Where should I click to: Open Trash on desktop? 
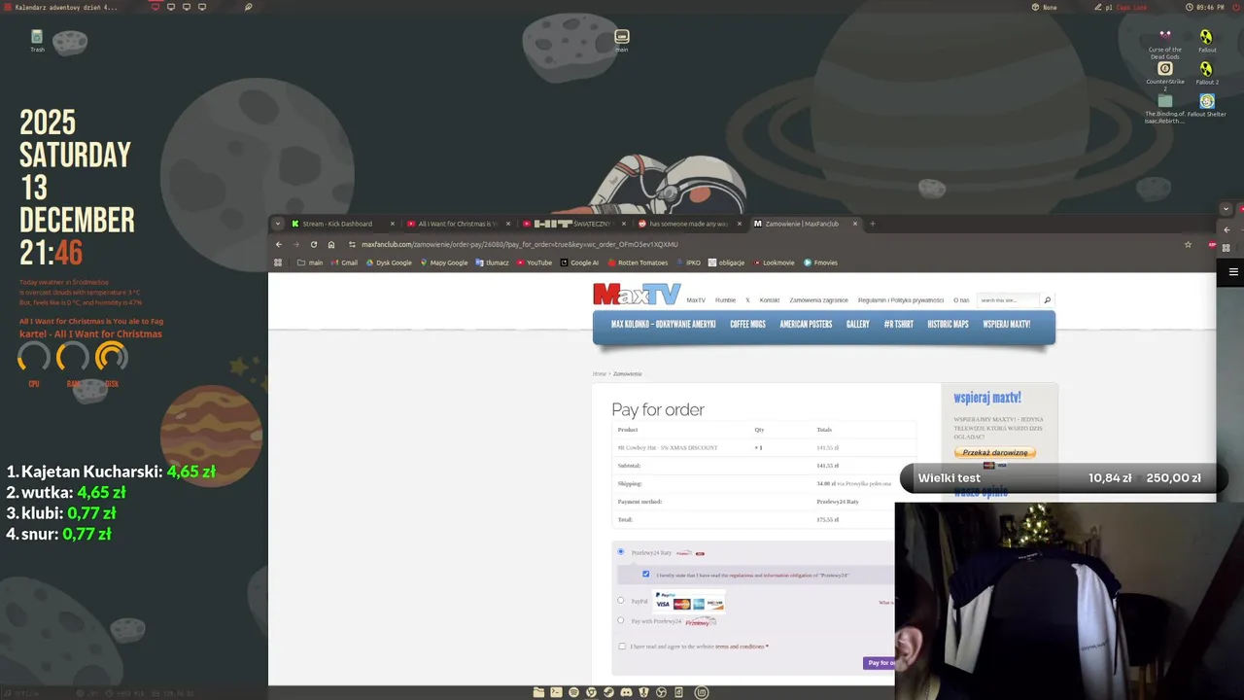(x=37, y=40)
